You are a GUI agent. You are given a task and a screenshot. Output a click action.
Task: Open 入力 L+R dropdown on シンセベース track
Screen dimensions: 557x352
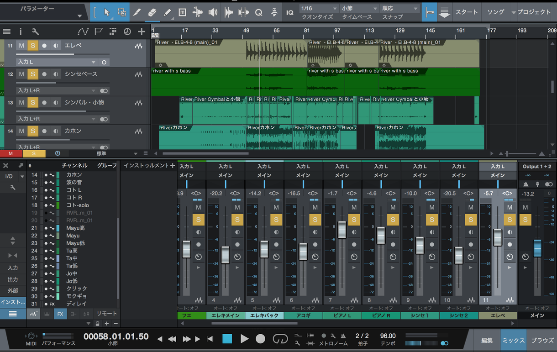pos(57,90)
